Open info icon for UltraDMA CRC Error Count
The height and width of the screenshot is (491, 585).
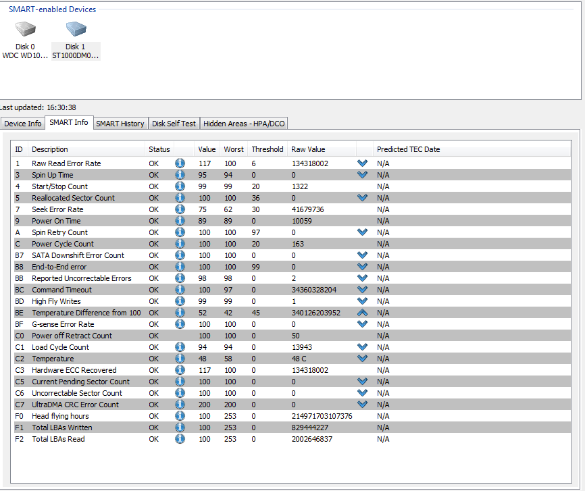[x=180, y=405]
